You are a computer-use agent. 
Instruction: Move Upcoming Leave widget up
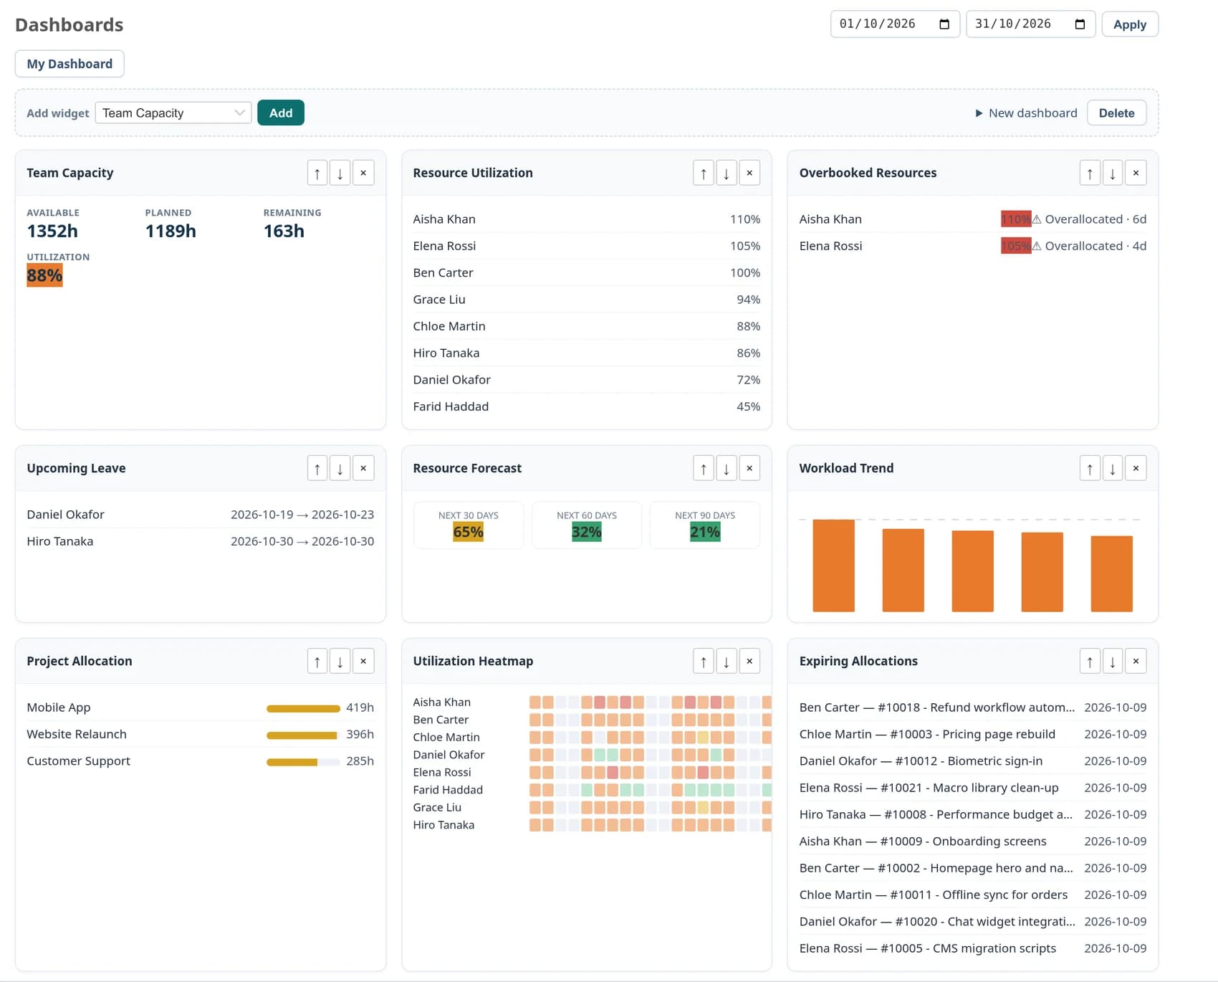coord(317,468)
